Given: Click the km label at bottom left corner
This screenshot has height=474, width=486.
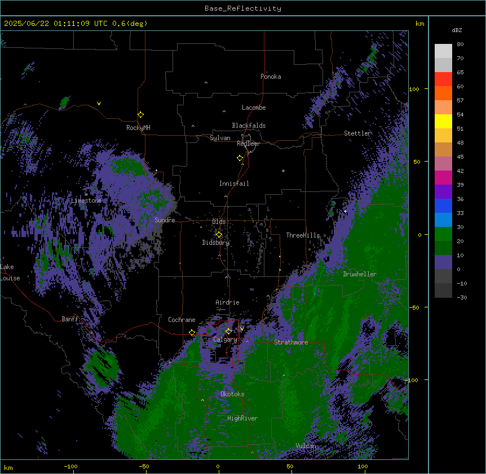Looking at the screenshot, I should tap(8, 467).
